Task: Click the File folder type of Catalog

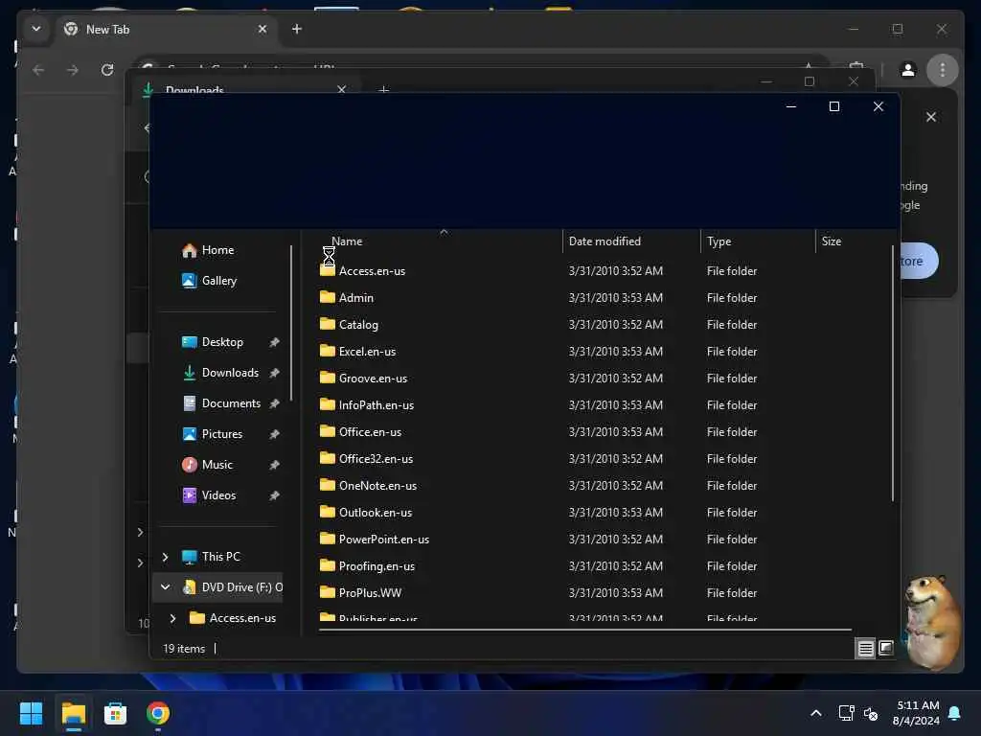Action: pyautogui.click(x=732, y=325)
